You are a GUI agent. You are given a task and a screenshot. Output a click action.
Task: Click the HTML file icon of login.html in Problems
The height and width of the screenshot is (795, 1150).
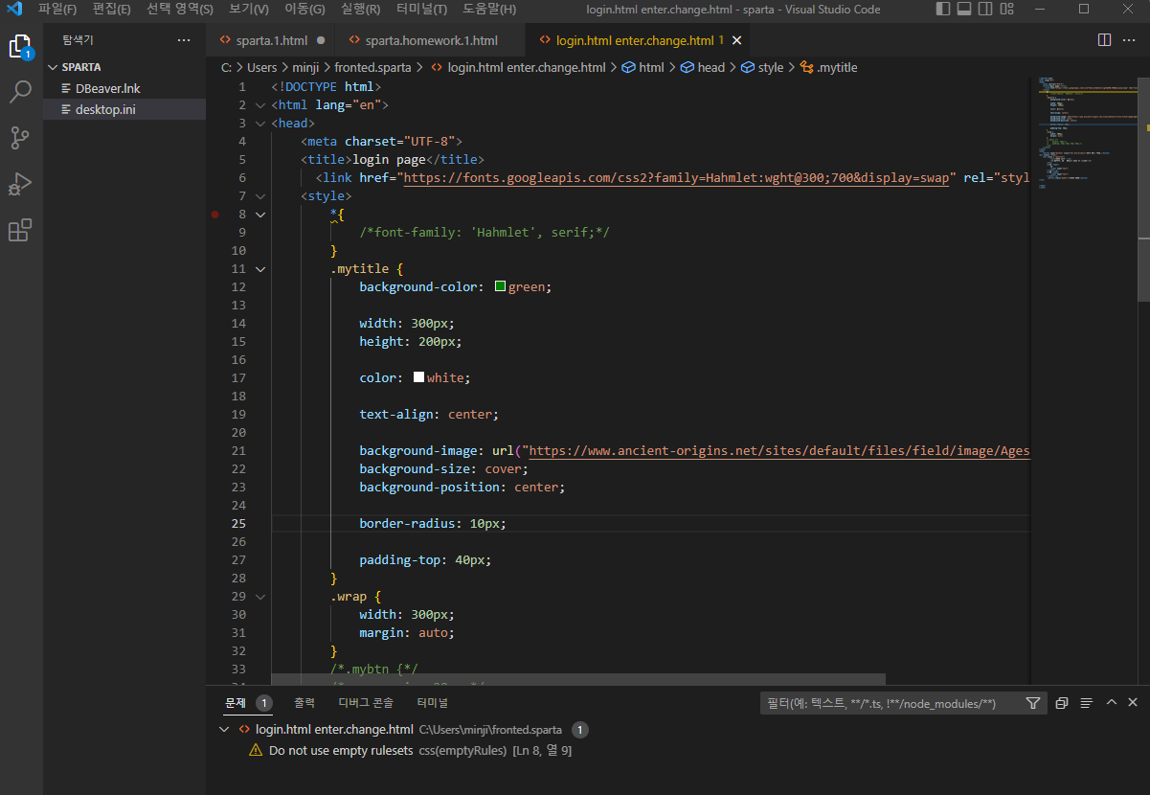[245, 730]
